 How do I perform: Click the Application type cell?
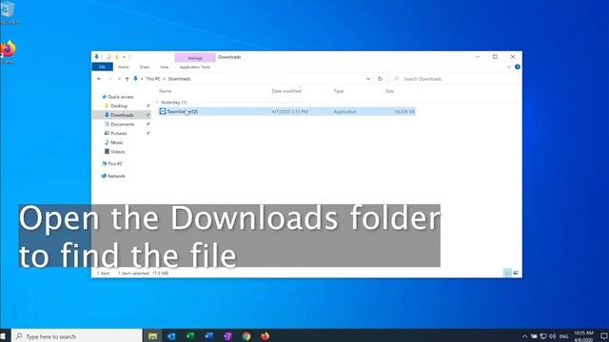point(344,112)
